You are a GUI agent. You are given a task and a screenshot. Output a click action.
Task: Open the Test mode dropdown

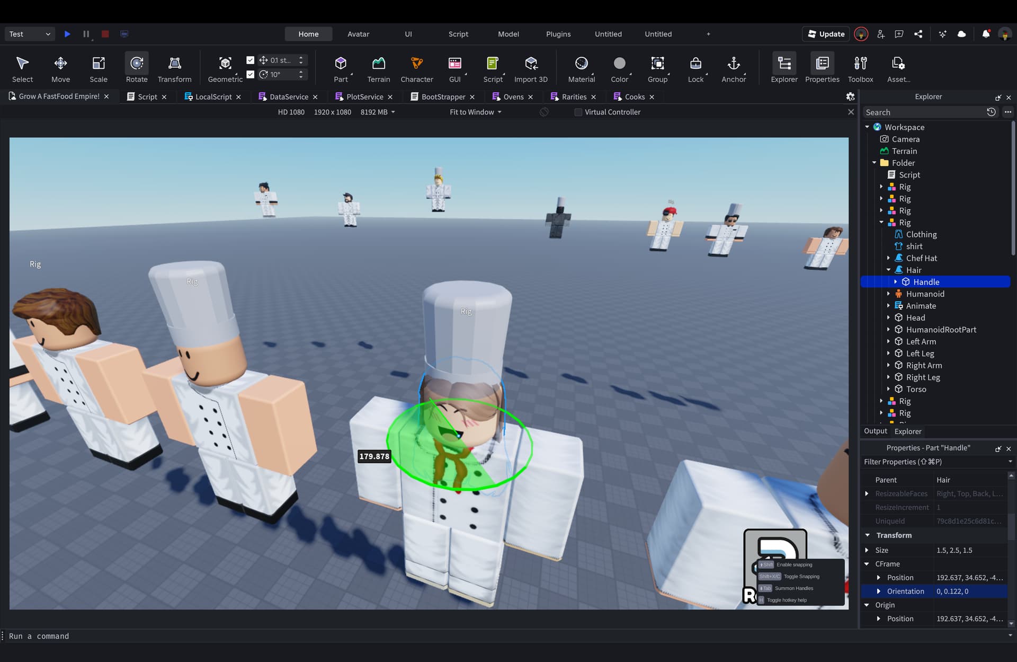click(x=29, y=34)
